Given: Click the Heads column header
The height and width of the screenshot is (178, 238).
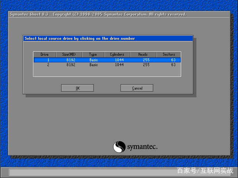Looking at the screenshot, I should point(143,54).
